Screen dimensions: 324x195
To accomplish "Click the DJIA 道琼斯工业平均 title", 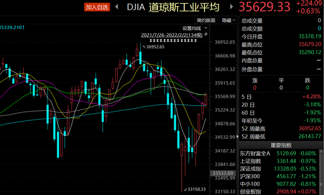I will point(173,7).
